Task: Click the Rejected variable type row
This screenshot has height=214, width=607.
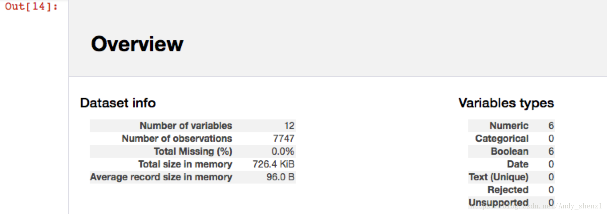Action: [x=512, y=190]
